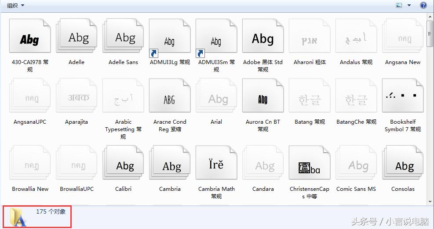Select the Comic Sans MS font
The height and width of the screenshot is (229, 434).
(356, 166)
